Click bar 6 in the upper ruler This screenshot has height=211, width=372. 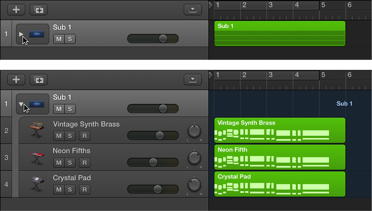350,5
